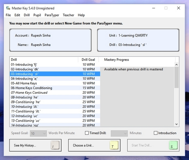Viewport: 189px width, 160px height.
Task: Open the File menu
Action: click(8, 15)
